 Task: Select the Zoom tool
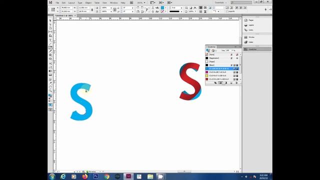point(50,90)
